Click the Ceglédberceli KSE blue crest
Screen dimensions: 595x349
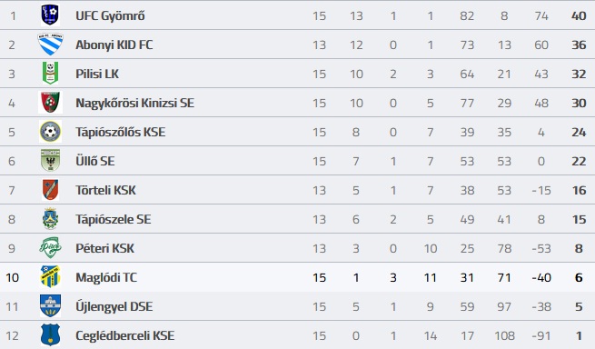click(x=50, y=335)
